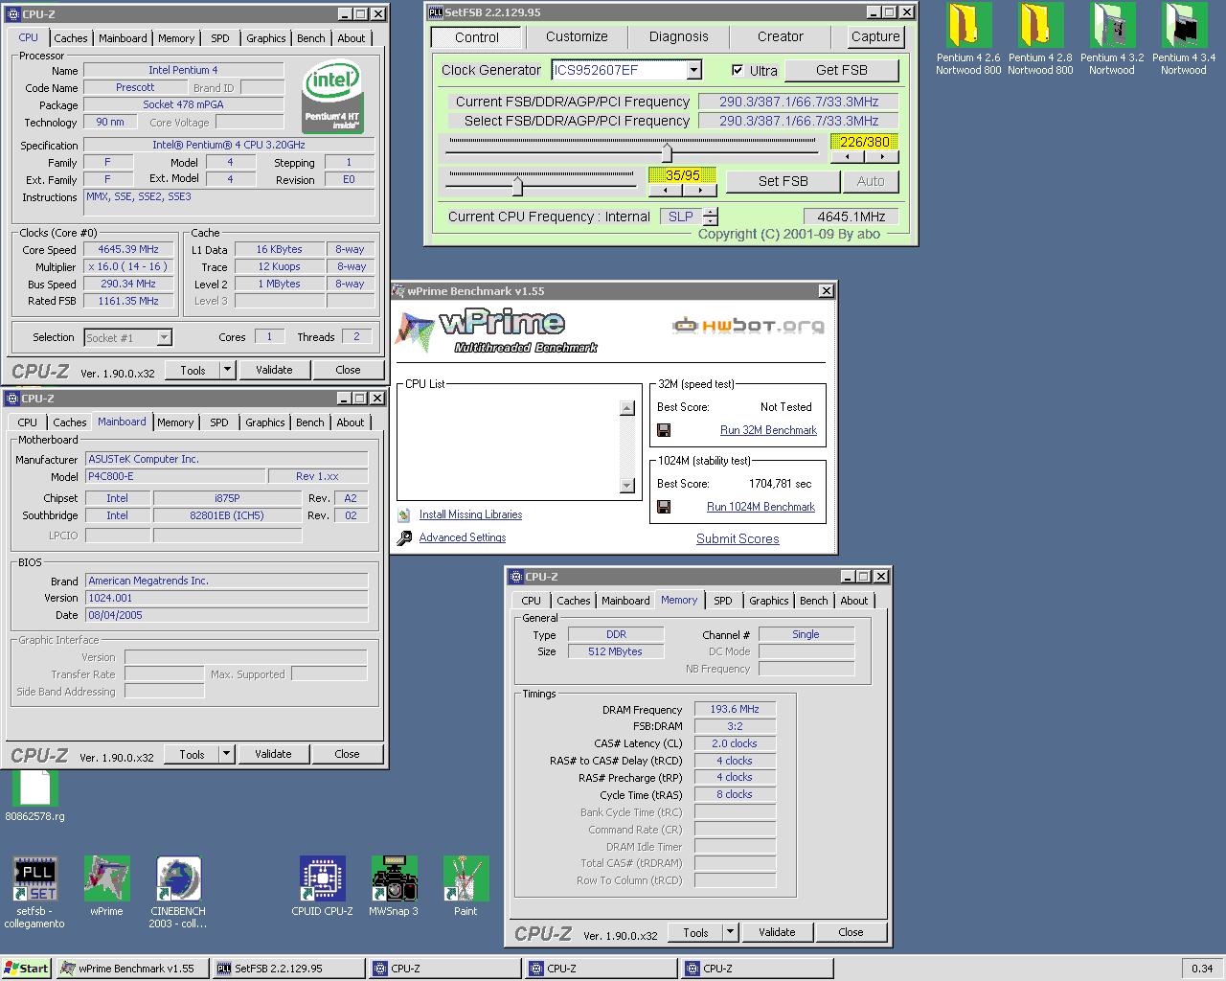
Task: Open the Bench tab in Mainboard CPU-Z window
Action: point(309,422)
